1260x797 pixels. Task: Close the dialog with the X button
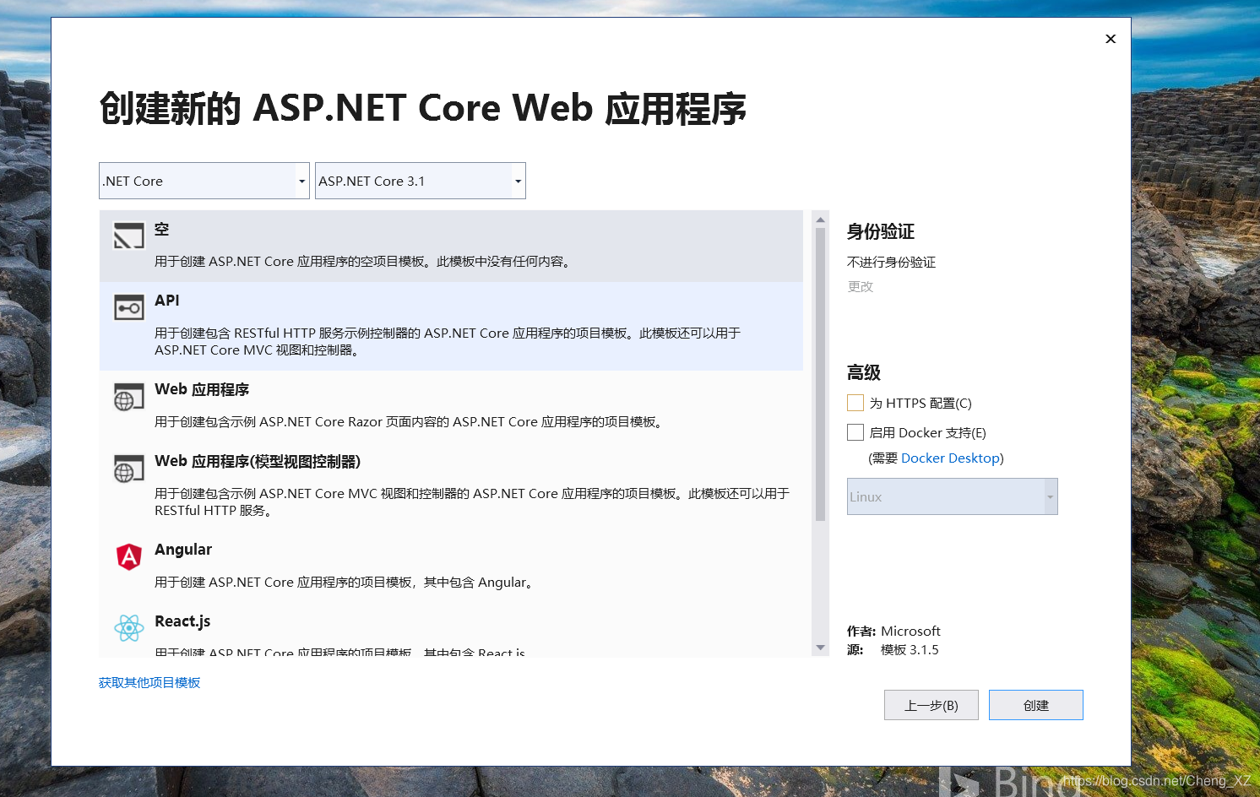pyautogui.click(x=1111, y=39)
